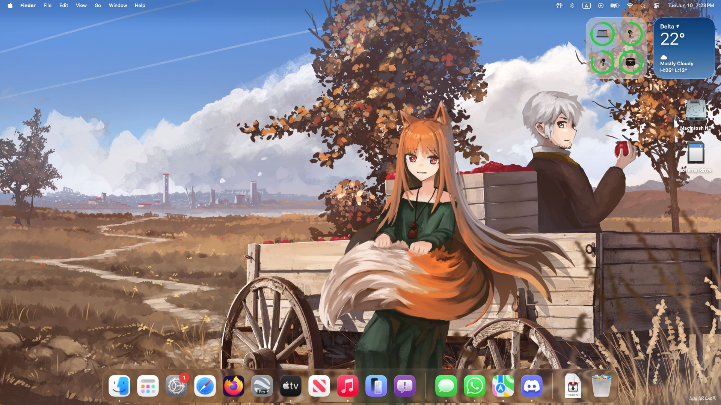This screenshot has height=405, width=721.
Task: Open the Window menu
Action: point(118,6)
